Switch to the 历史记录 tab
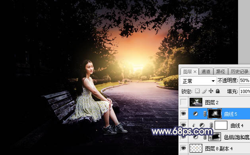Screen dimensions: 250x155 pos(239,72)
